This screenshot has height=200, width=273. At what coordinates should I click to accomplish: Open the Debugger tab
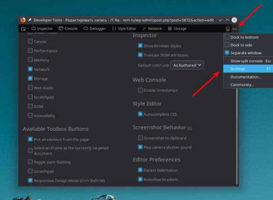pos(95,29)
